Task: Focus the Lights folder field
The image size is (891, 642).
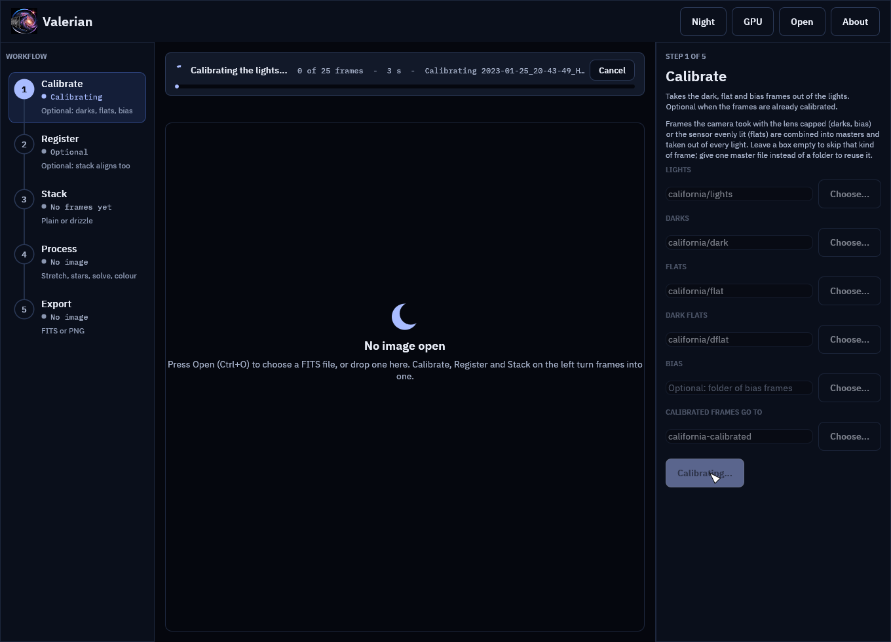Action: tap(739, 194)
